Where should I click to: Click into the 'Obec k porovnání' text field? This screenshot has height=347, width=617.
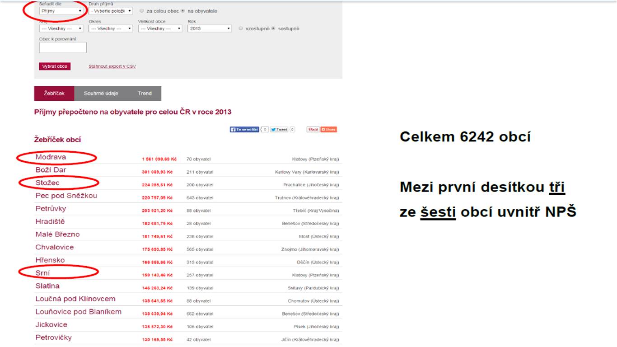[x=63, y=47]
